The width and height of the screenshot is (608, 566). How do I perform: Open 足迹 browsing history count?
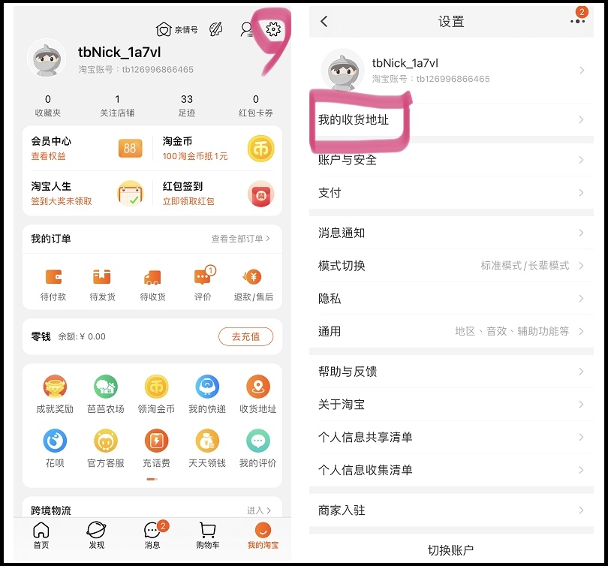coord(186,106)
